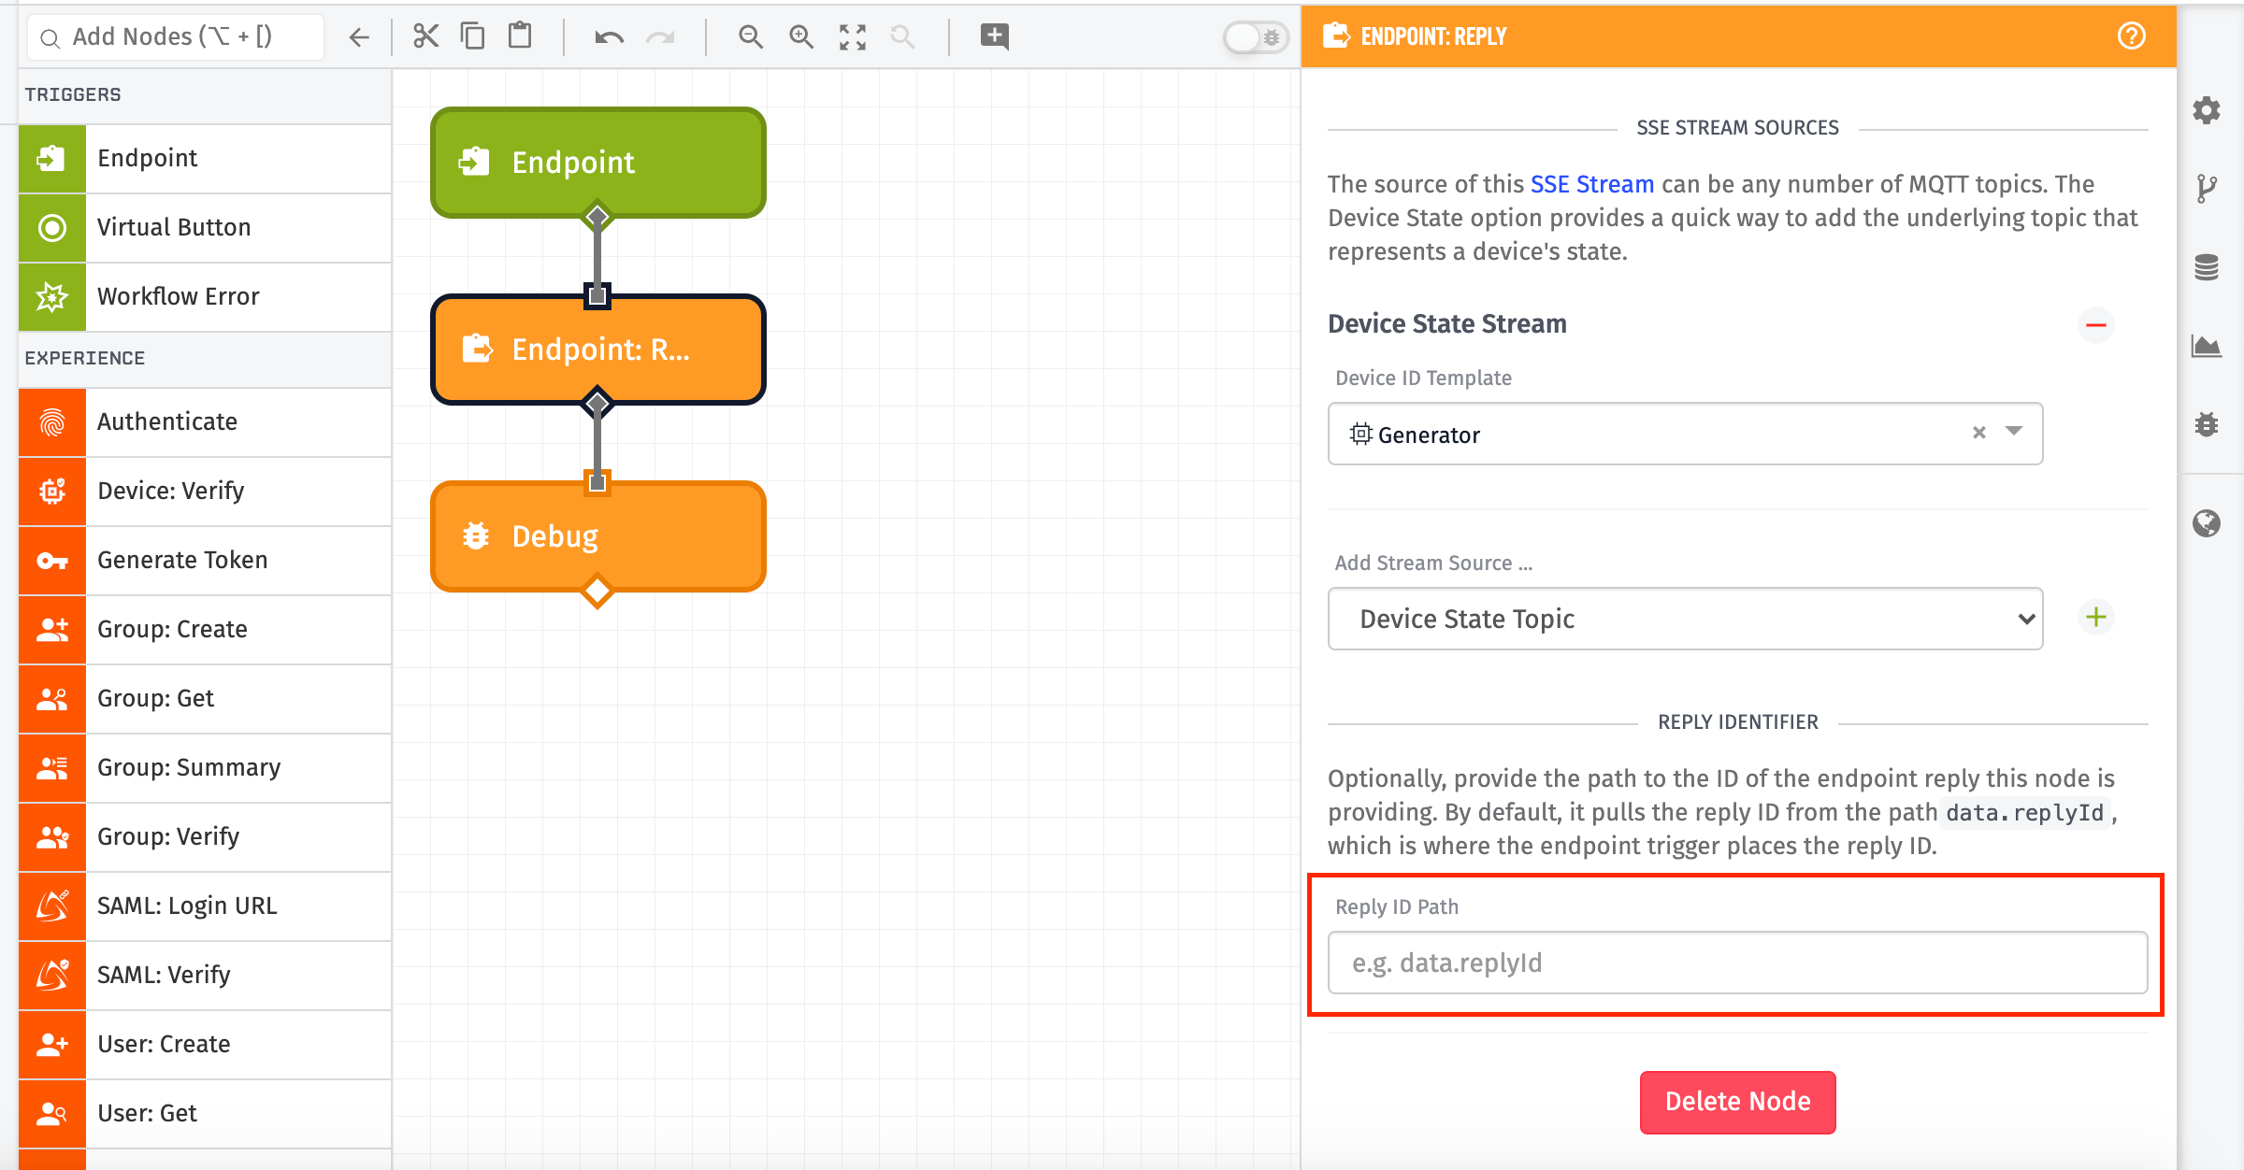The image size is (2244, 1170).
Task: Select the Debug node on canvas
Action: [x=597, y=536]
